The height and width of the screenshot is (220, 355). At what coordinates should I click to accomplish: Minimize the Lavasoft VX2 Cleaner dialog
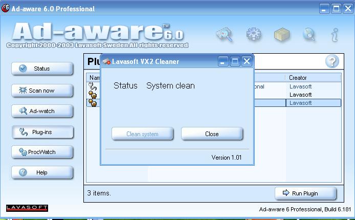(x=223, y=61)
